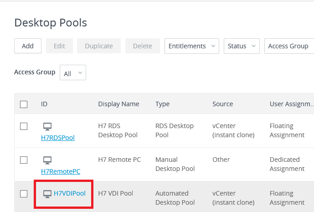Viewport: 314px width, 212px height.
Task: Open the H7VDIPool link
Action: pyautogui.click(x=70, y=193)
